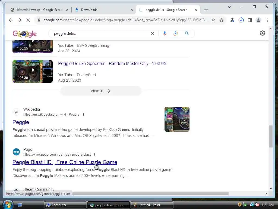Close the Downloads tab
278x209 pixels.
(132, 10)
